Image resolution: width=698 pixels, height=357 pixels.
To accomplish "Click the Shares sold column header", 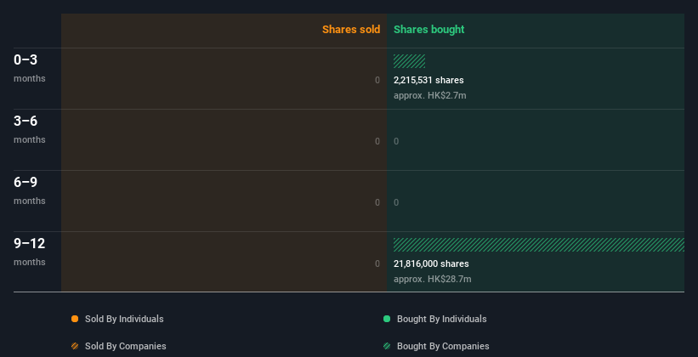I will pos(351,30).
